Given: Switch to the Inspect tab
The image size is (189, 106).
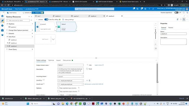Looking at the screenshot, I should [x=58, y=60].
